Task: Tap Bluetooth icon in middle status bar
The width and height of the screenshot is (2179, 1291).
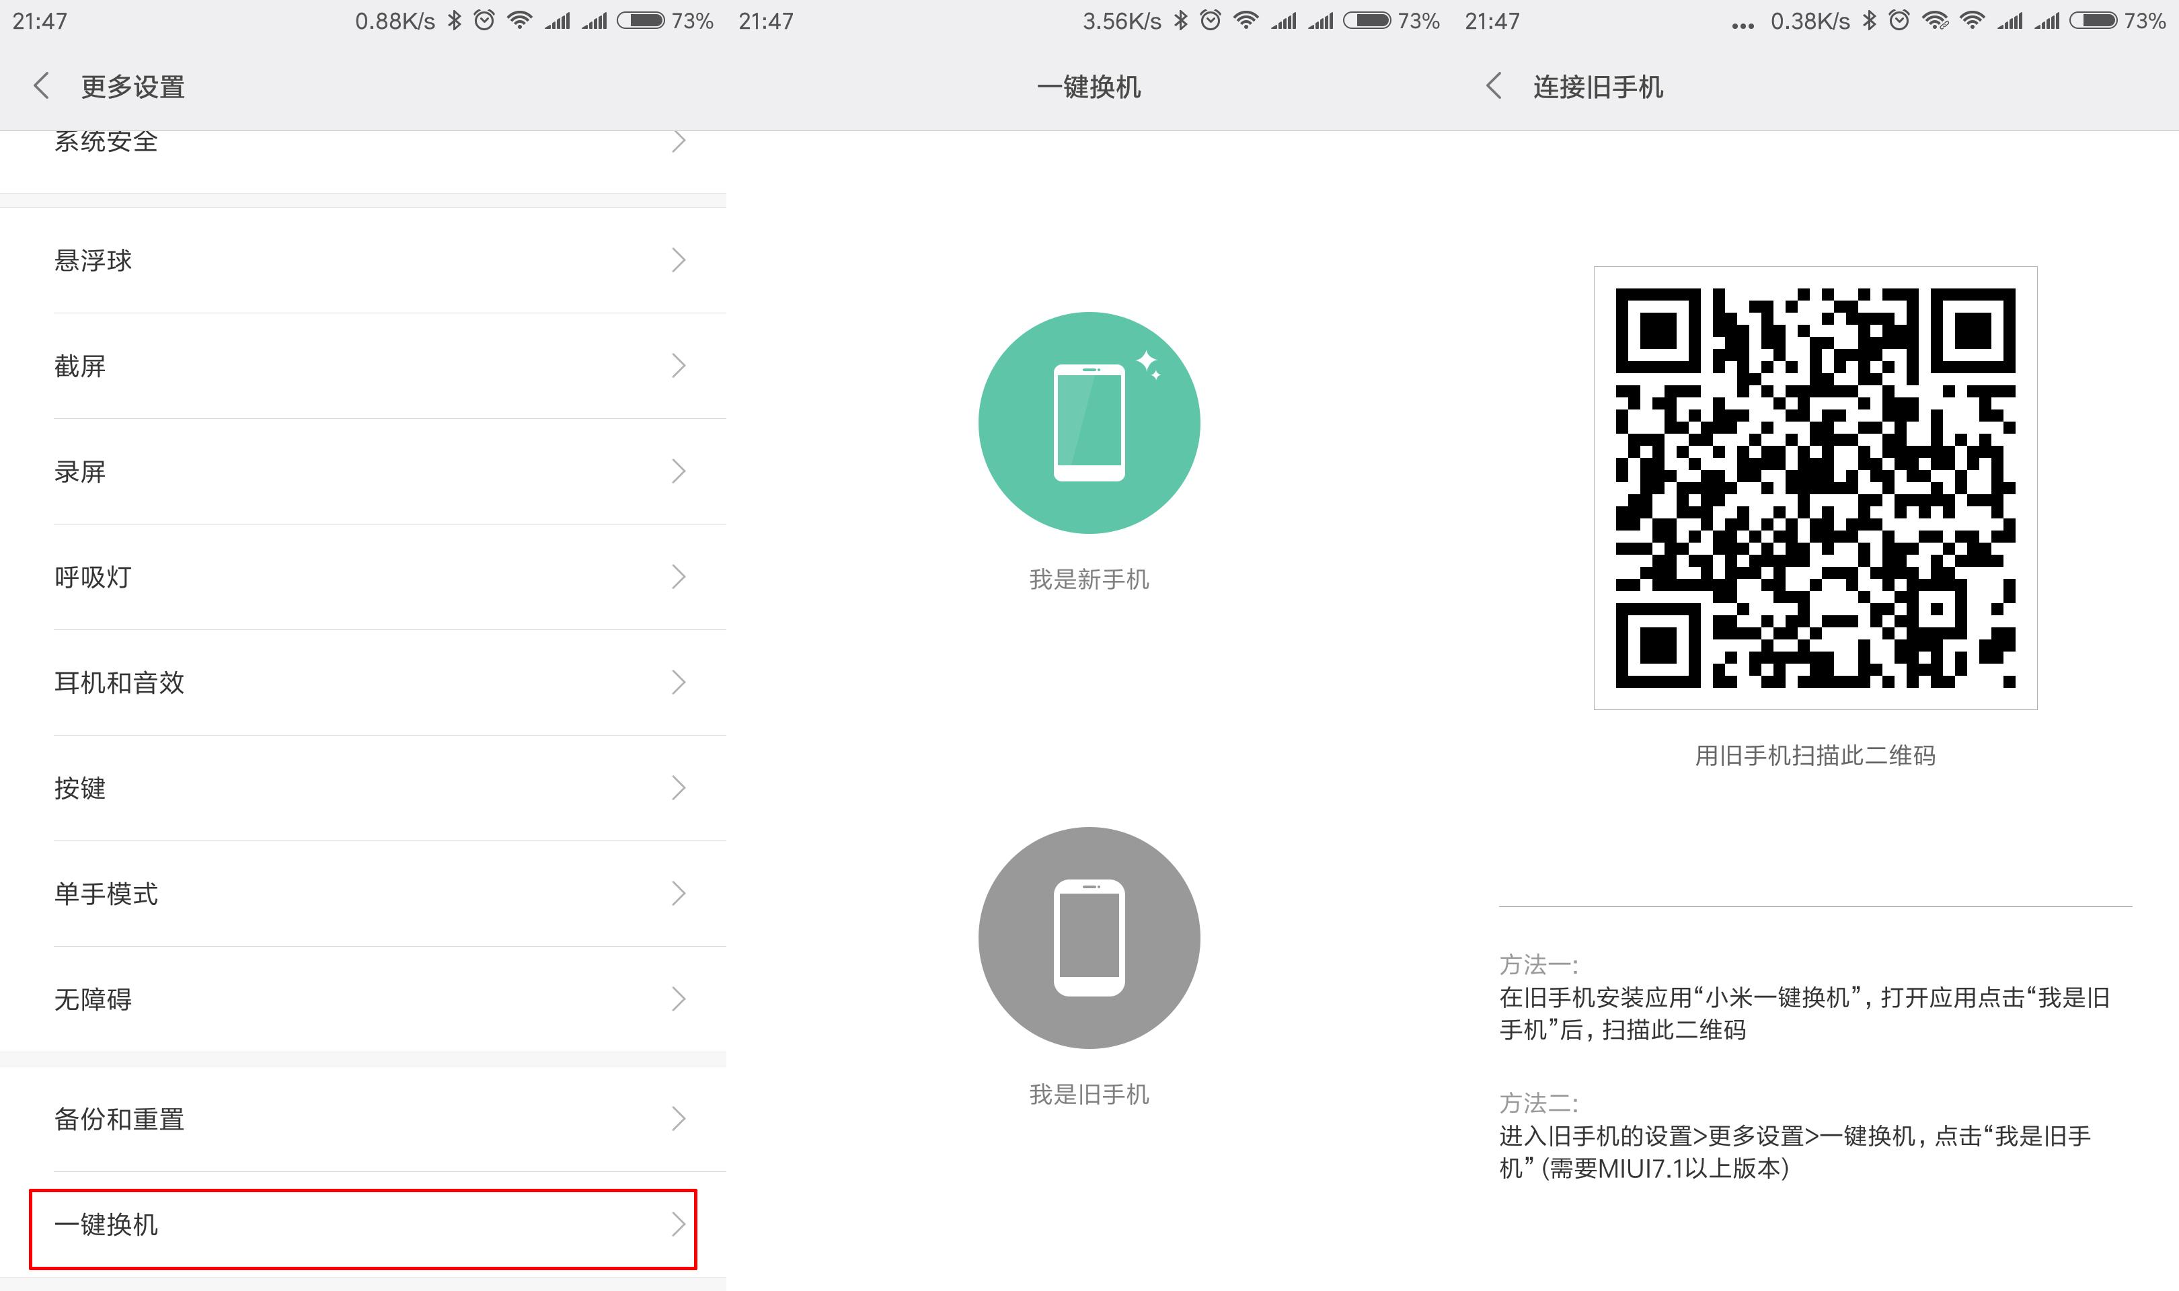Action: (x=1180, y=20)
